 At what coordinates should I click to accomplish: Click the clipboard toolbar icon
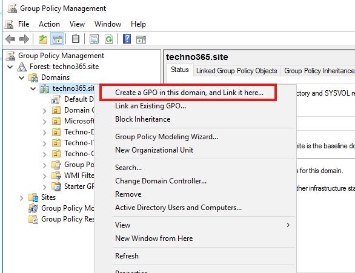pos(76,39)
